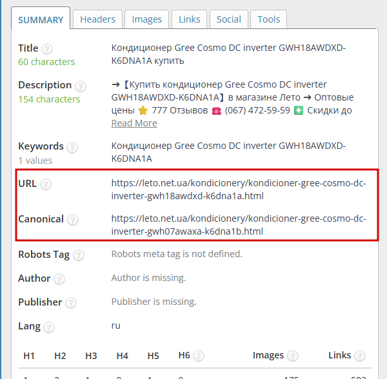387x379 pixels.
Task: Go to the Social tab
Action: point(229,19)
